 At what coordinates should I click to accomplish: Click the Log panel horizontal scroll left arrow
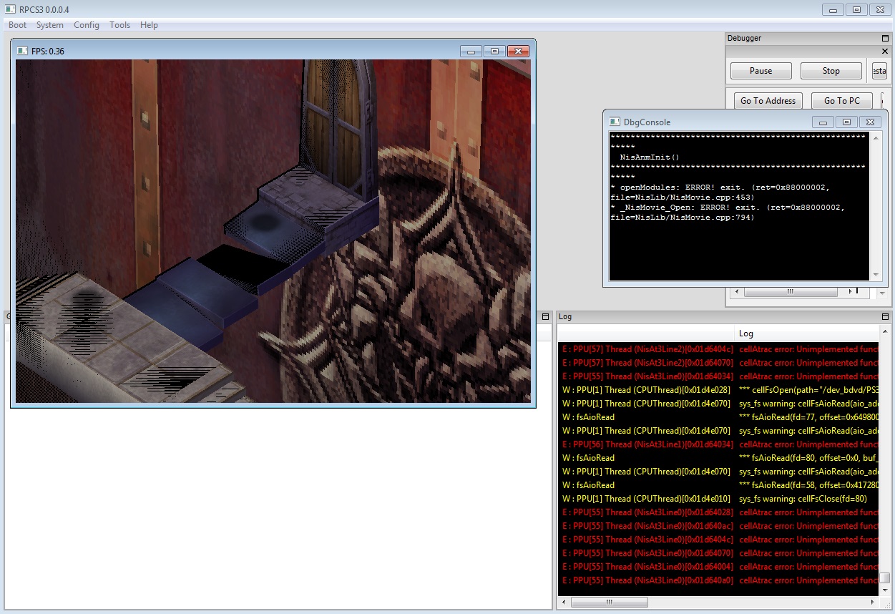(x=564, y=603)
